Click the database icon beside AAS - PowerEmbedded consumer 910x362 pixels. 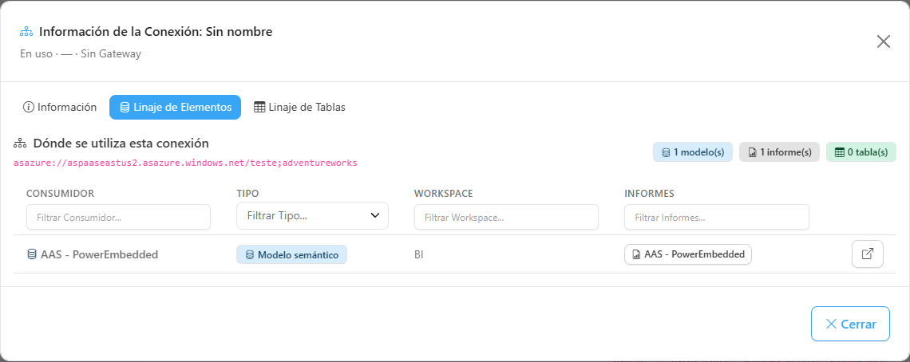coord(32,254)
